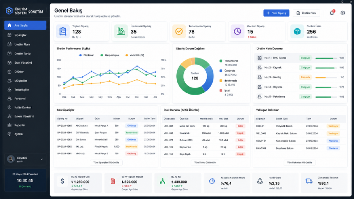
Task: Click the Hat 4 - Boyama icon
Action: (260, 87)
